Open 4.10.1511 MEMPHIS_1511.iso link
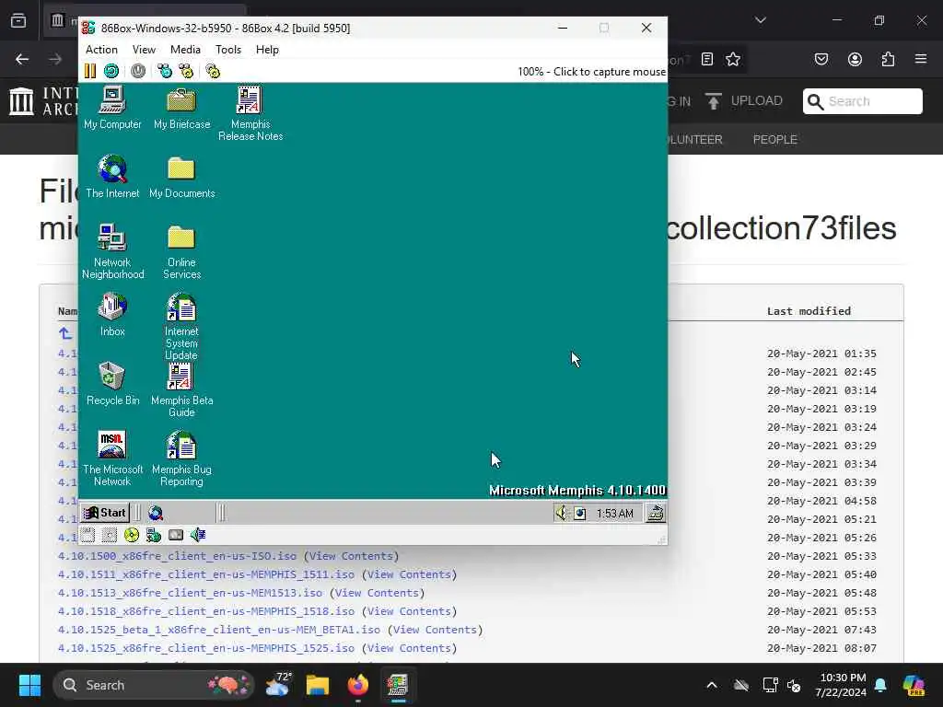Viewport: 943px width, 707px height. pyautogui.click(x=206, y=574)
